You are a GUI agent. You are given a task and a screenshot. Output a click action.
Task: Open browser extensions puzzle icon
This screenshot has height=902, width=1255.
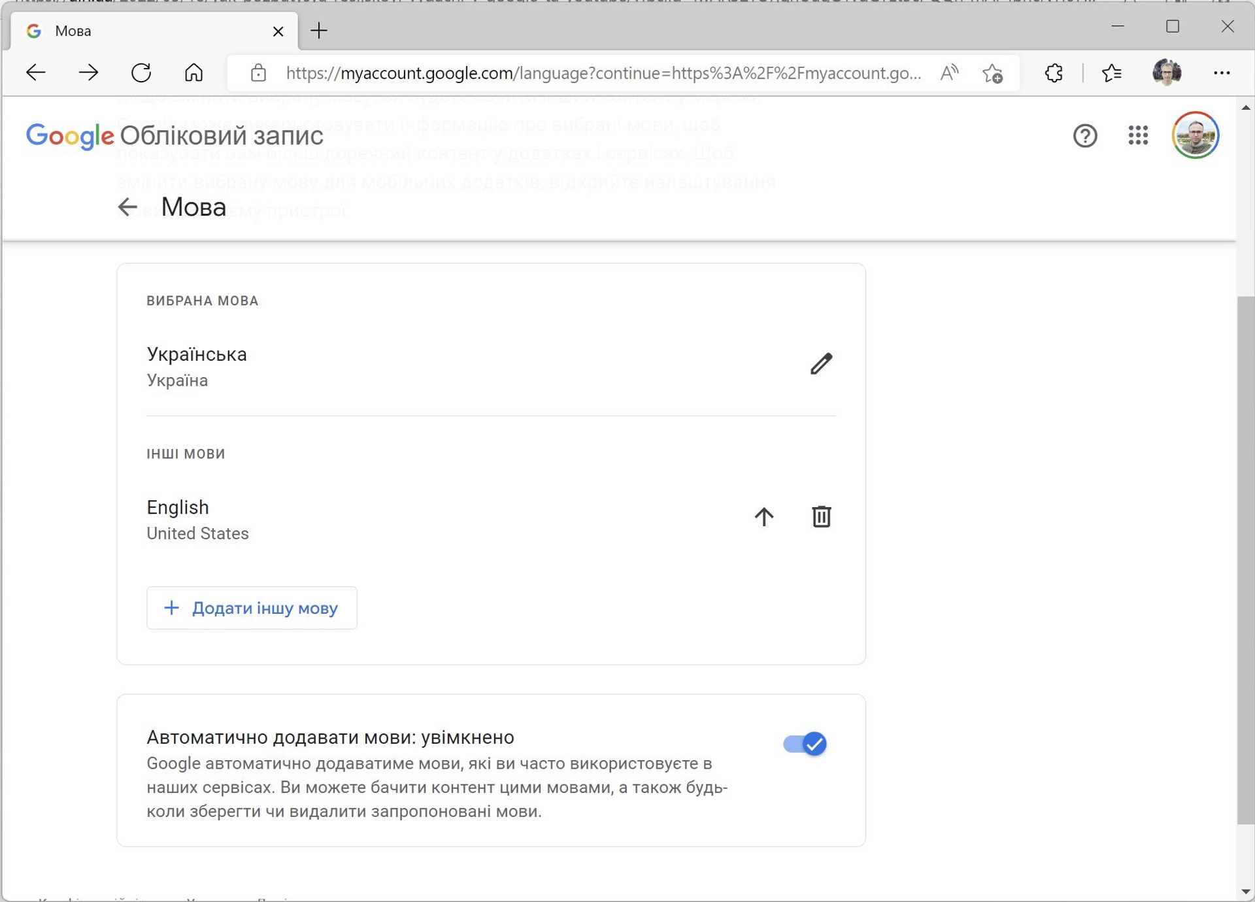pos(1054,73)
